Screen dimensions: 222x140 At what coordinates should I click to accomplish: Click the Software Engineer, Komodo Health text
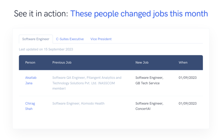pos(78,103)
